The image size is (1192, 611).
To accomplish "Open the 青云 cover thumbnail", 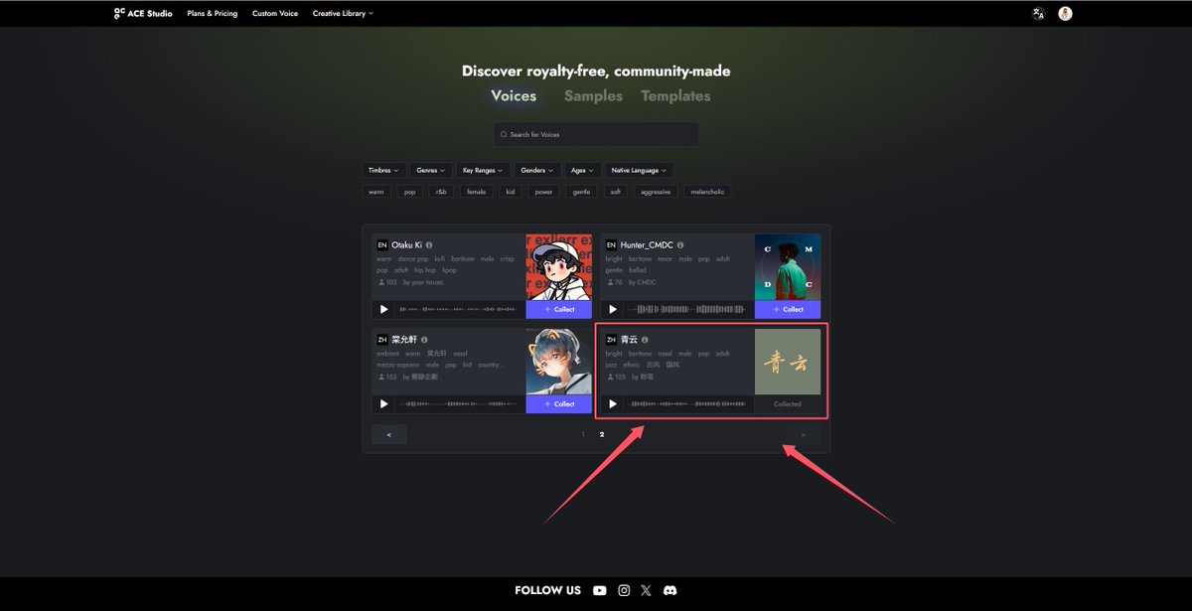I will [x=788, y=363].
